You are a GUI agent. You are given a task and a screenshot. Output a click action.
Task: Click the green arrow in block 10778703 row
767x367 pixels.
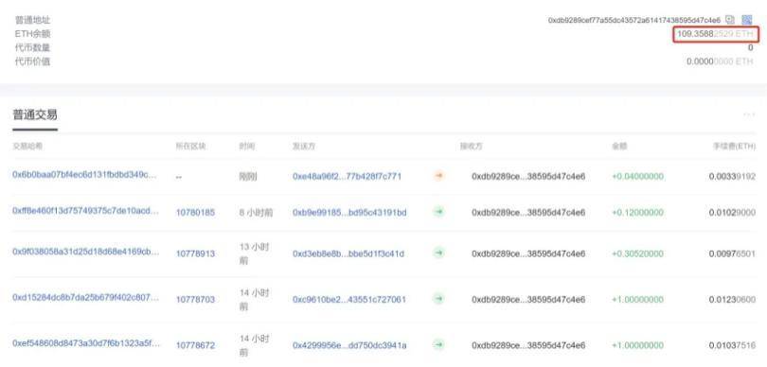pos(438,299)
